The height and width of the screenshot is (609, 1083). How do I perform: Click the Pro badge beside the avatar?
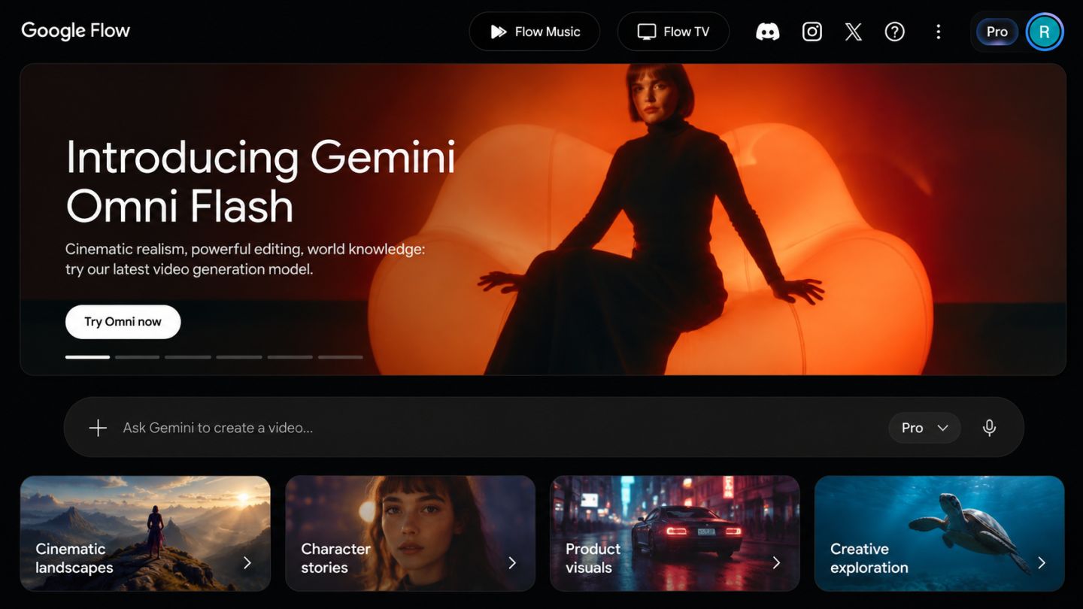tap(997, 32)
